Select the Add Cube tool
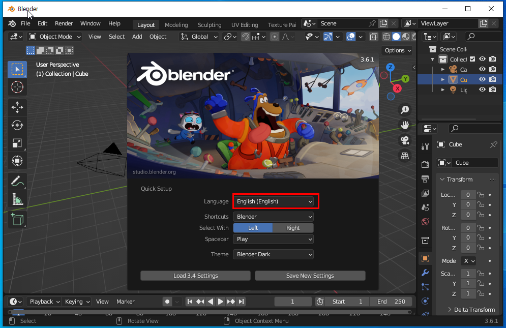 pos(17,219)
